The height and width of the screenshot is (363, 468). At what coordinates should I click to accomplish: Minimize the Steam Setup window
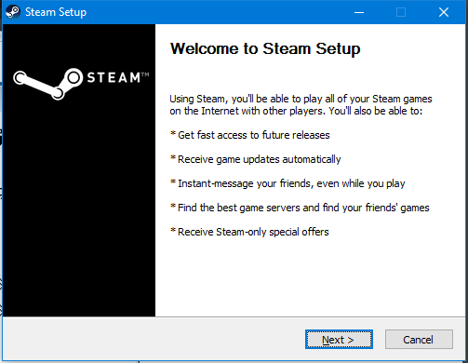(x=359, y=12)
